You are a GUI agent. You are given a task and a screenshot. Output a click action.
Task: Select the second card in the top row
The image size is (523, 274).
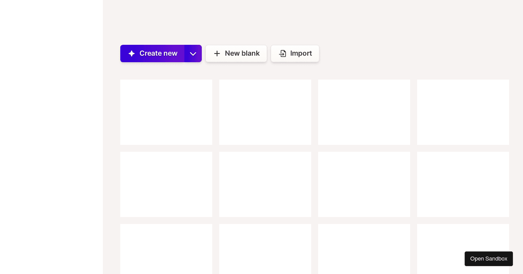tap(265, 112)
